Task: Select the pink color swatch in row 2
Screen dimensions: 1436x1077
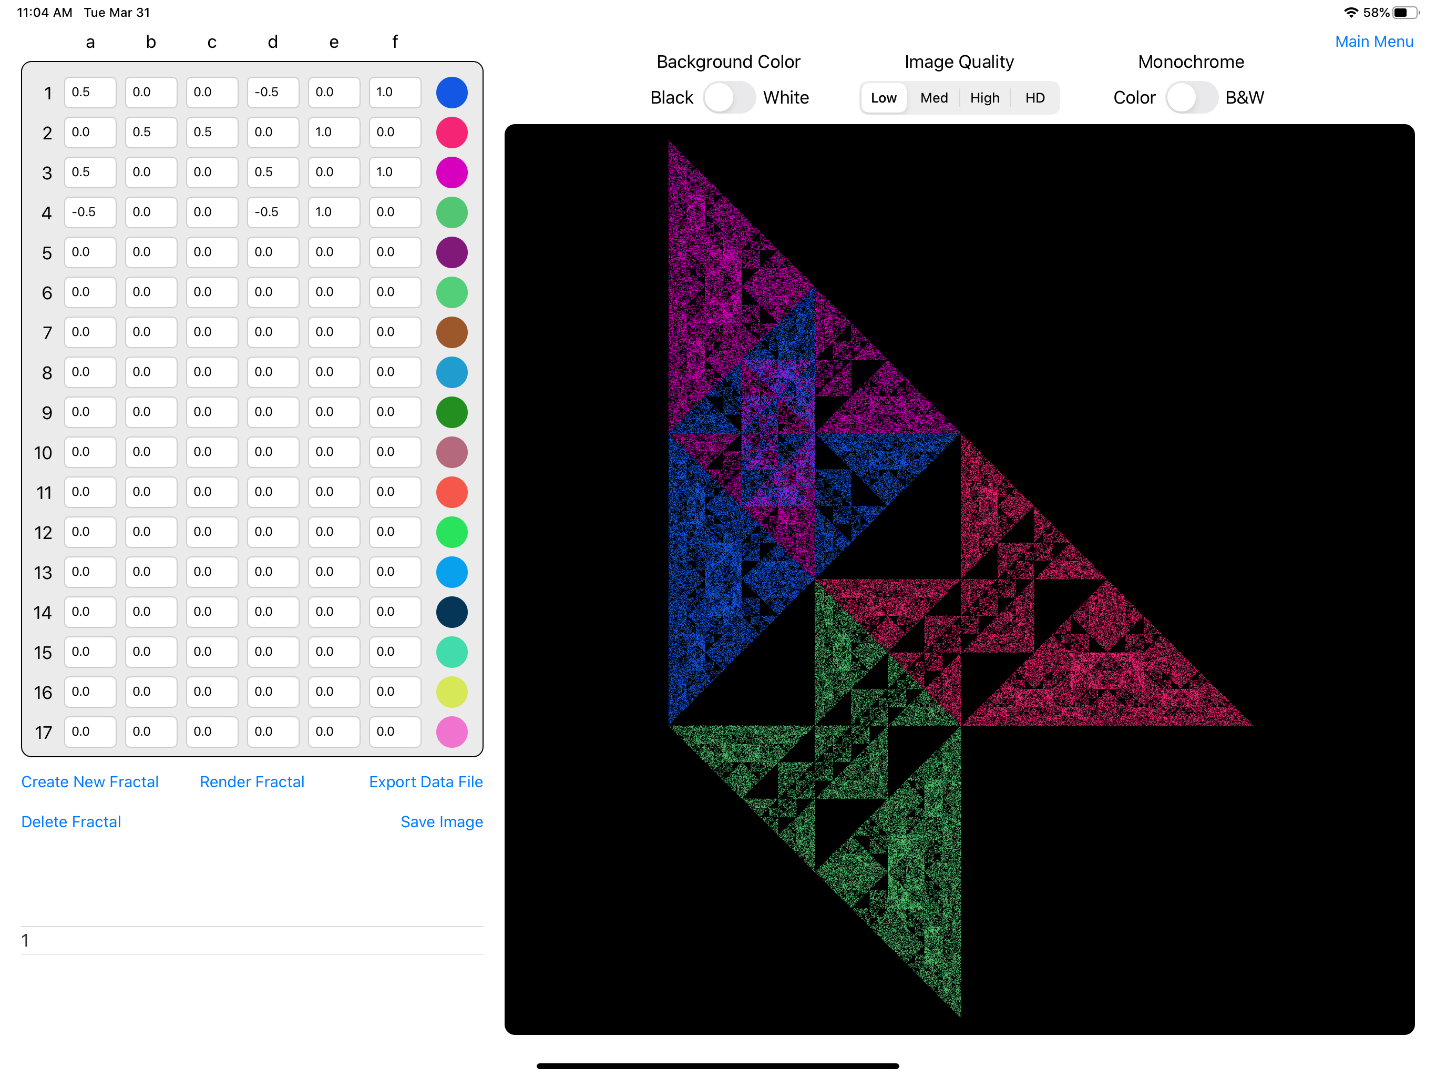Action: tap(451, 133)
